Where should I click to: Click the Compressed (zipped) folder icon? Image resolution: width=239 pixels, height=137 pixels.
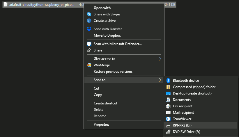pyautogui.click(x=168, y=87)
